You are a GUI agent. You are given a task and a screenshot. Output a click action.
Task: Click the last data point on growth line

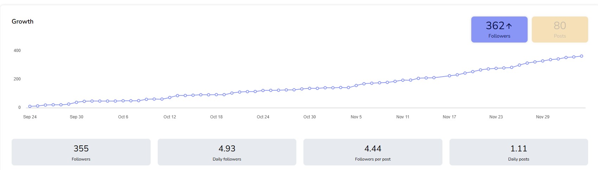(x=581, y=56)
